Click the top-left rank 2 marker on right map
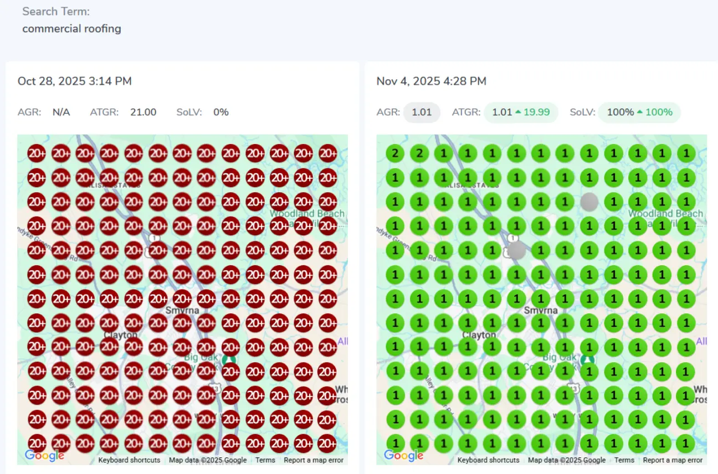The image size is (718, 474). [395, 153]
